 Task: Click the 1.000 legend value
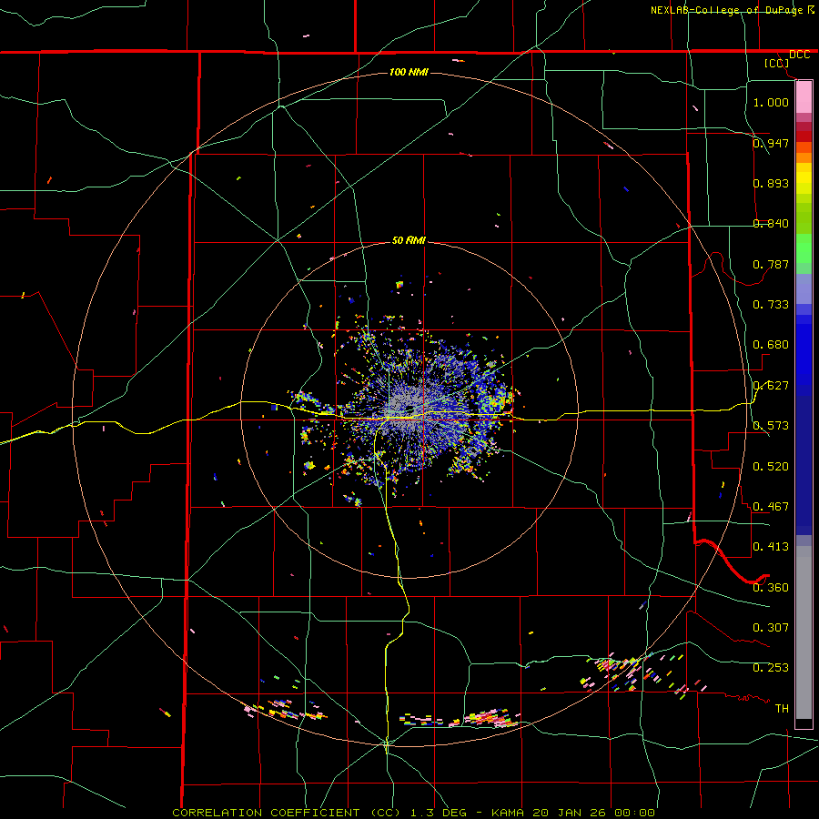click(771, 102)
